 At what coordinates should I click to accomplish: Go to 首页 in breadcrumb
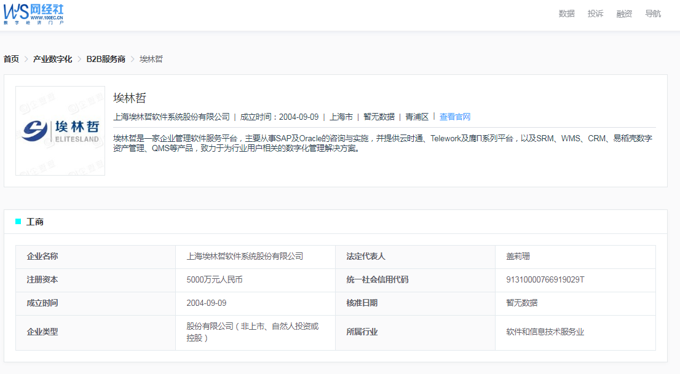[11, 59]
